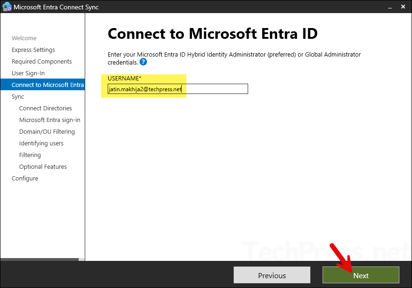
Task: Go to Required Components step
Action: coord(42,61)
